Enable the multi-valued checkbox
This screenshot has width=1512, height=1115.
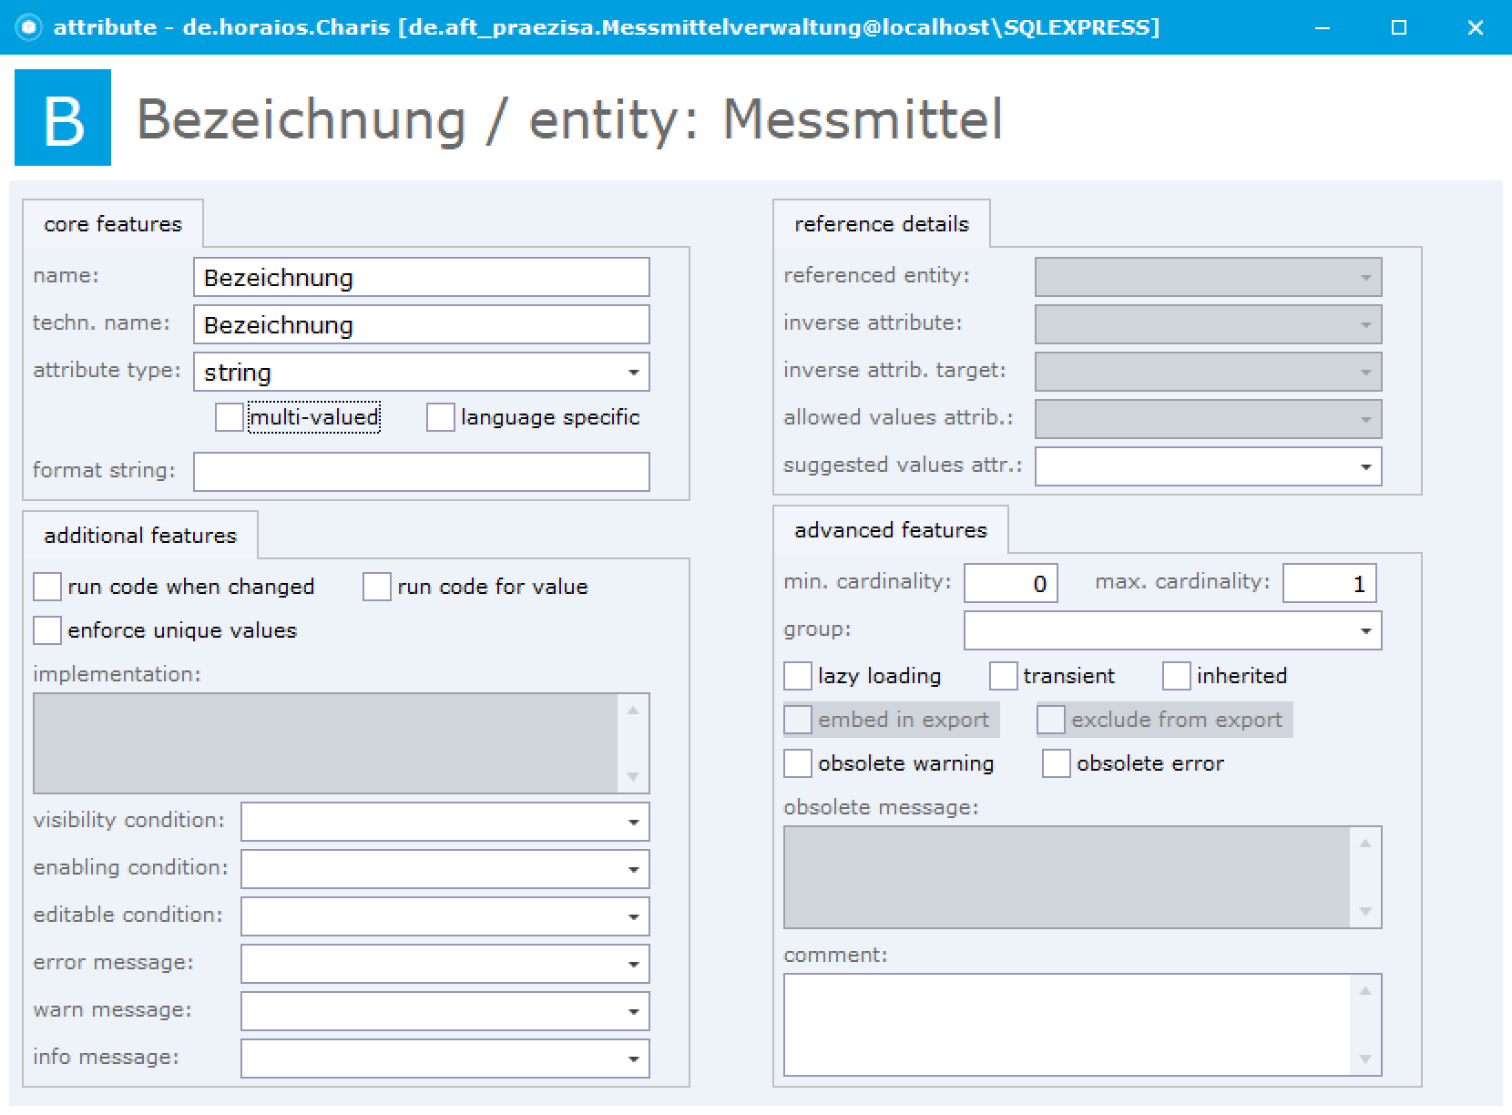pyautogui.click(x=230, y=417)
